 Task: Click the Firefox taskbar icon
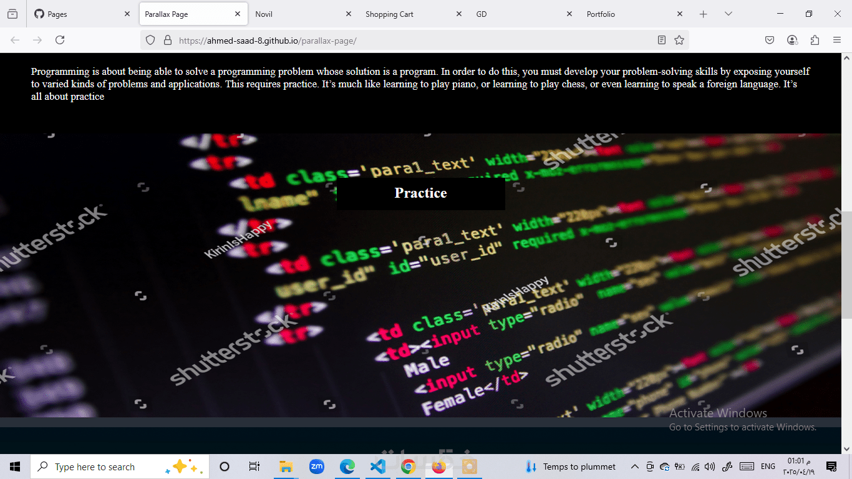[x=439, y=467]
